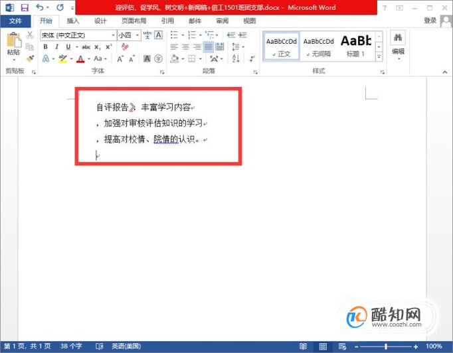Open the borders dropdown arrow

[200, 59]
